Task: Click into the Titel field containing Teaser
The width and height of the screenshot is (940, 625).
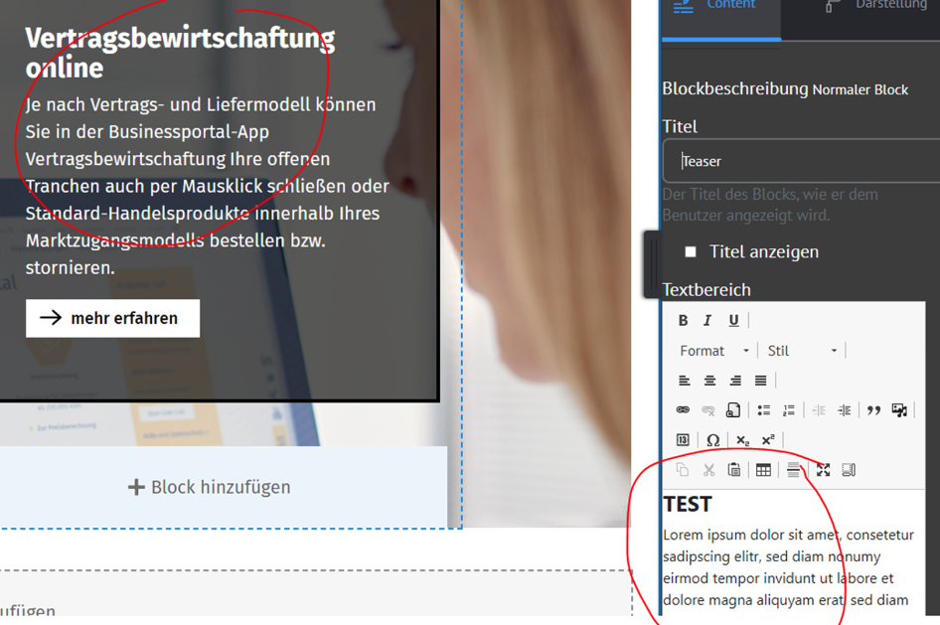Action: coord(801,161)
